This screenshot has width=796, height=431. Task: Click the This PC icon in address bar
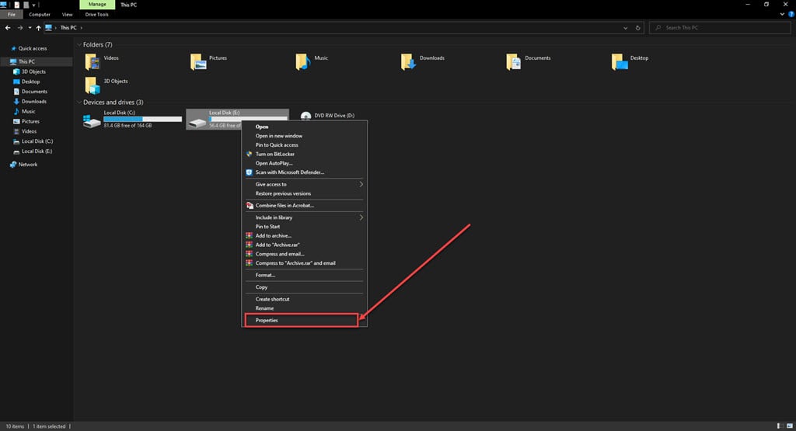(49, 28)
